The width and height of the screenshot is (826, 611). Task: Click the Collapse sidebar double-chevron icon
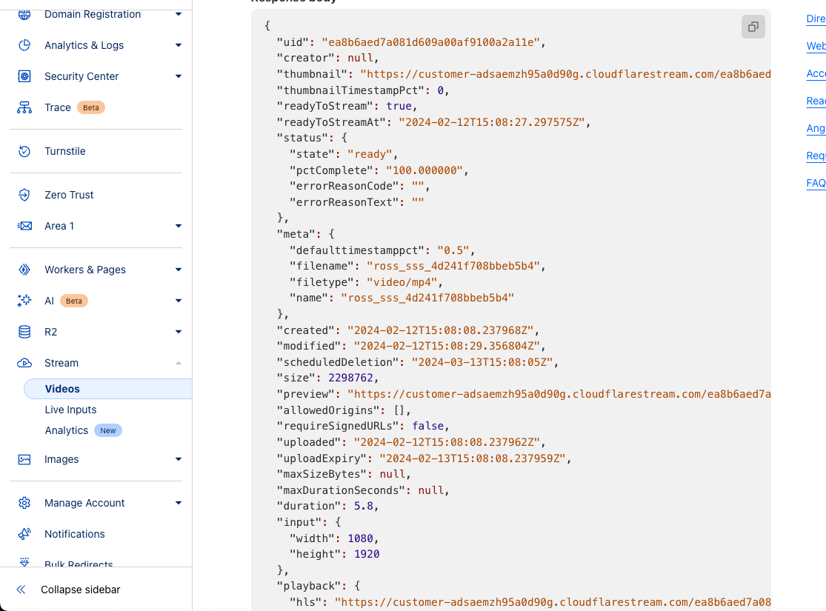[x=21, y=590]
